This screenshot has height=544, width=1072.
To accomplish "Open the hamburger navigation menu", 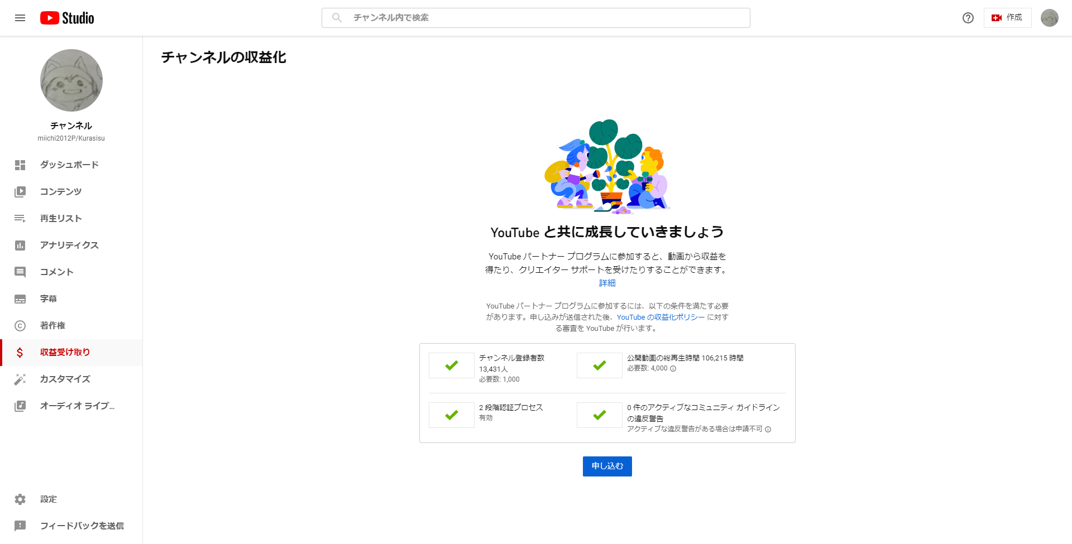I will pyautogui.click(x=20, y=18).
